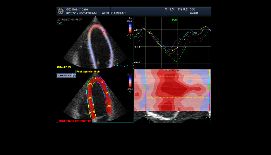
Task: Click the GS=-17.2% global strain readout
Action: (x=64, y=67)
